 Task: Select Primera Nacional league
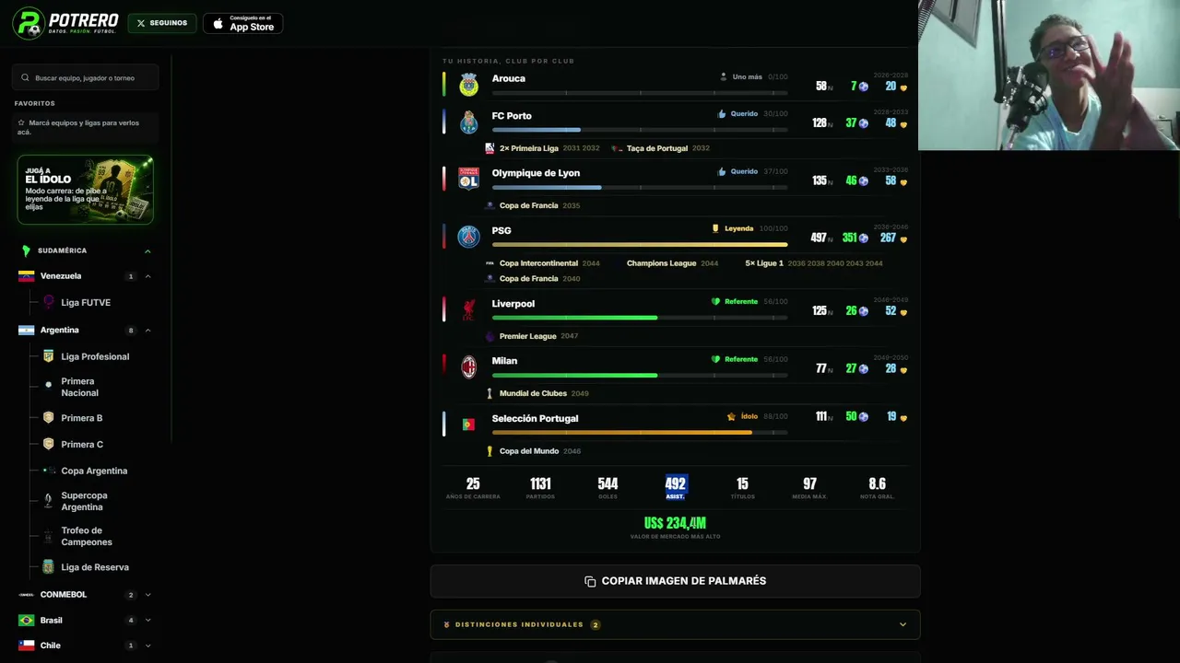pos(79,387)
